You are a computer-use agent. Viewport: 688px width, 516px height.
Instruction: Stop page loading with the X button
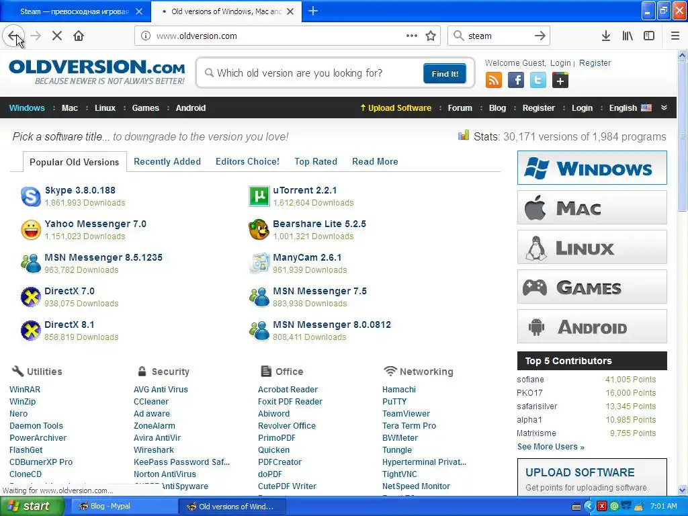[57, 36]
